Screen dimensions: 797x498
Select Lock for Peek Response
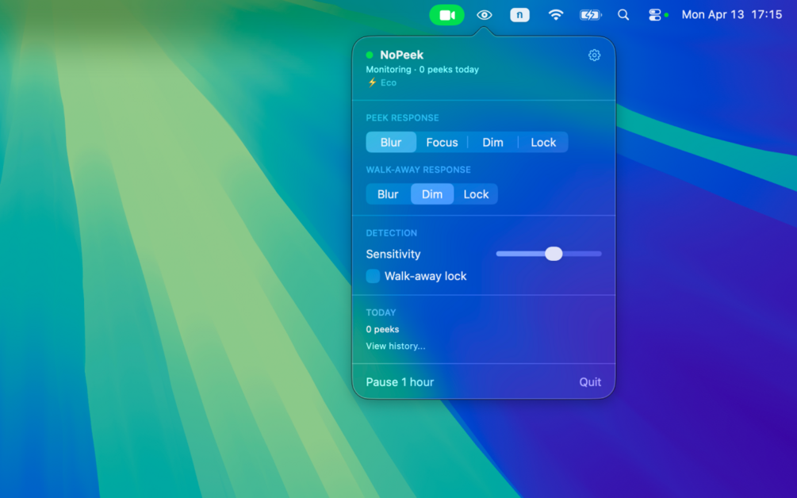coord(543,142)
